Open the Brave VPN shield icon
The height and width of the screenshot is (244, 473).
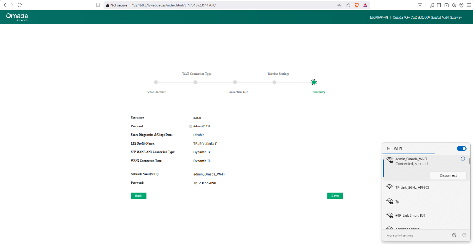[461, 5]
